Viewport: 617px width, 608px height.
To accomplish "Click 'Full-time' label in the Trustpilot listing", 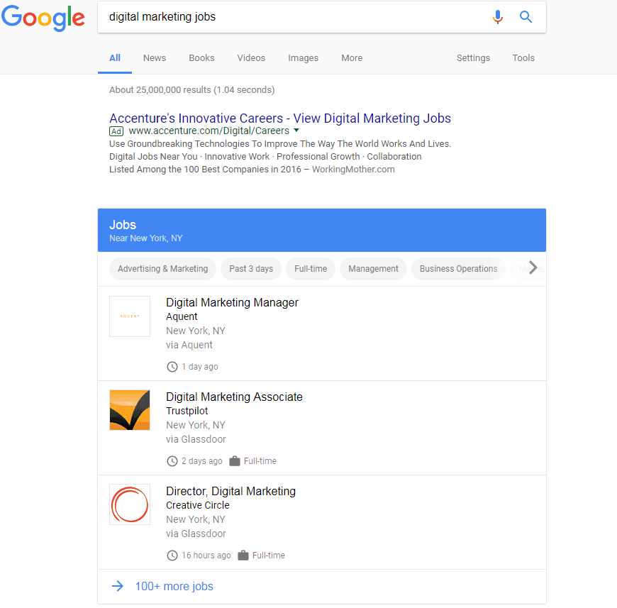I will point(260,461).
